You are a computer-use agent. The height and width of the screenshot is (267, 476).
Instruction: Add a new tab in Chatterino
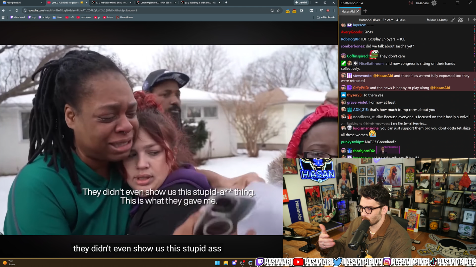(x=365, y=11)
